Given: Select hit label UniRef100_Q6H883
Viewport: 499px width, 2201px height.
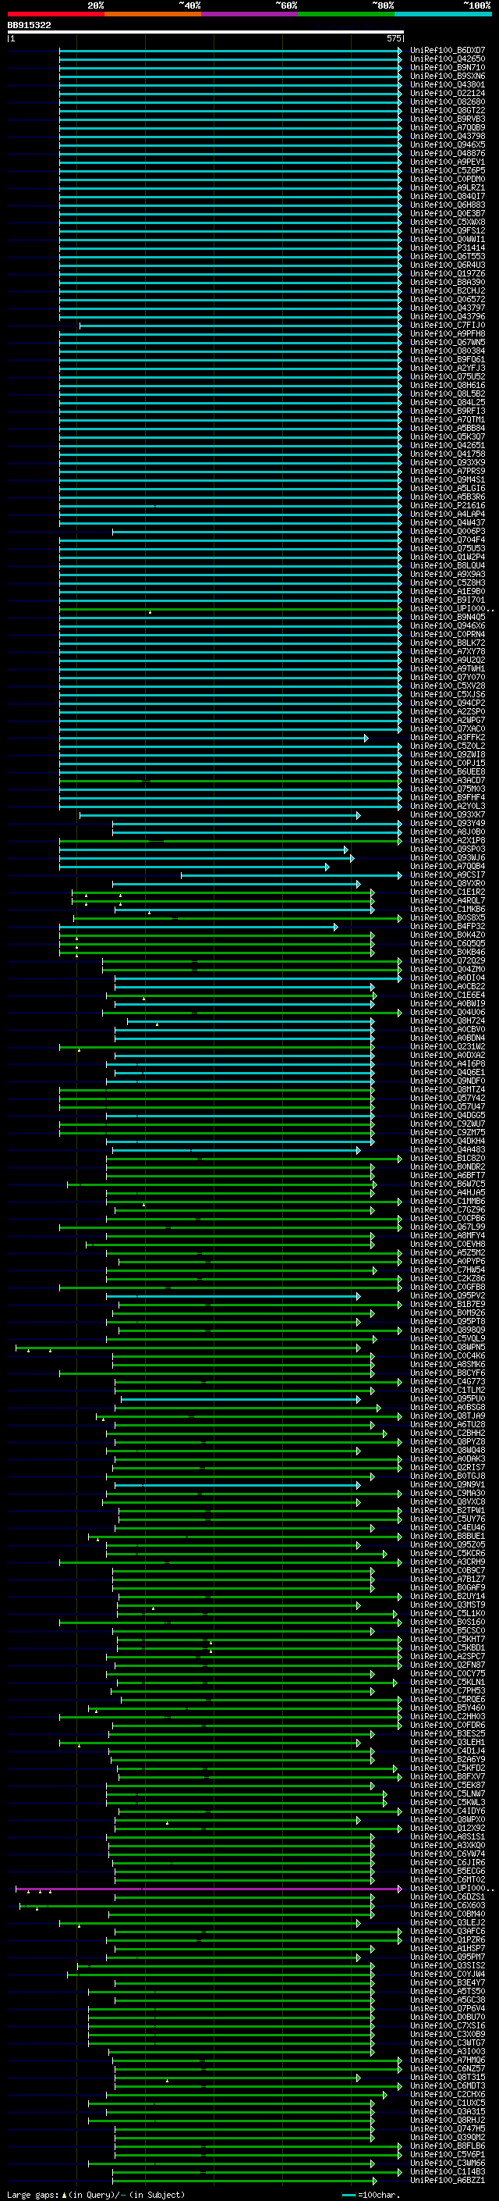Looking at the screenshot, I should click(x=448, y=205).
